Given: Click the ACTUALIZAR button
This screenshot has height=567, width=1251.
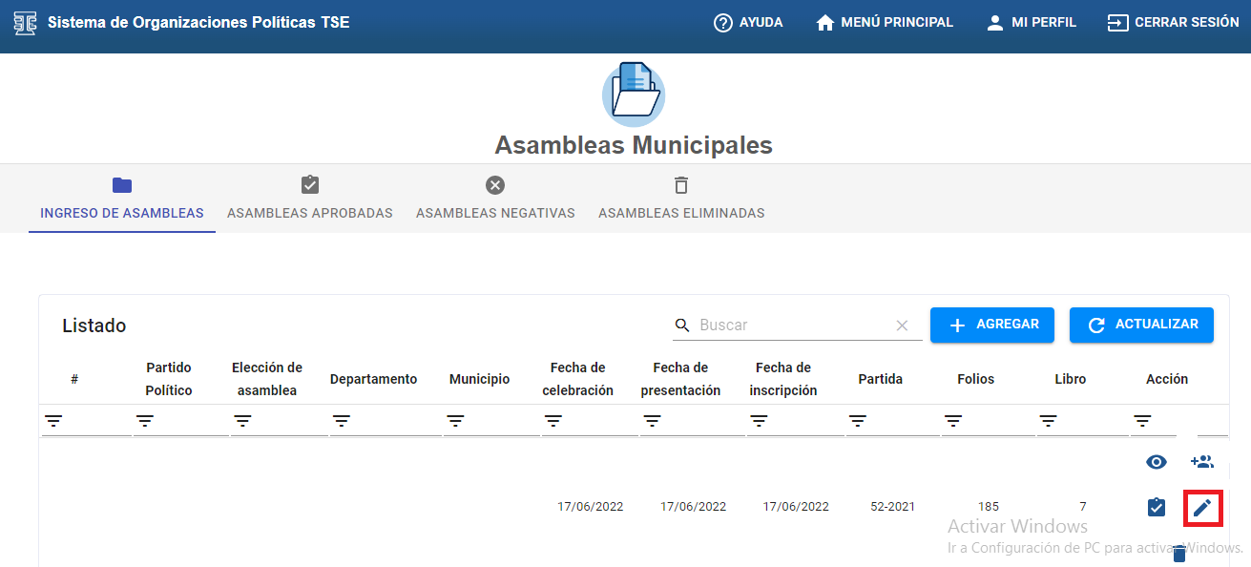Looking at the screenshot, I should 1141,325.
